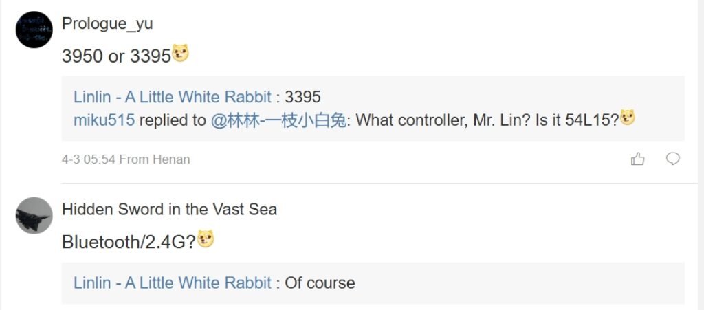Open Linlin's profile link beside '3395' reply
Viewport: 704px width, 310px height.
click(x=173, y=96)
